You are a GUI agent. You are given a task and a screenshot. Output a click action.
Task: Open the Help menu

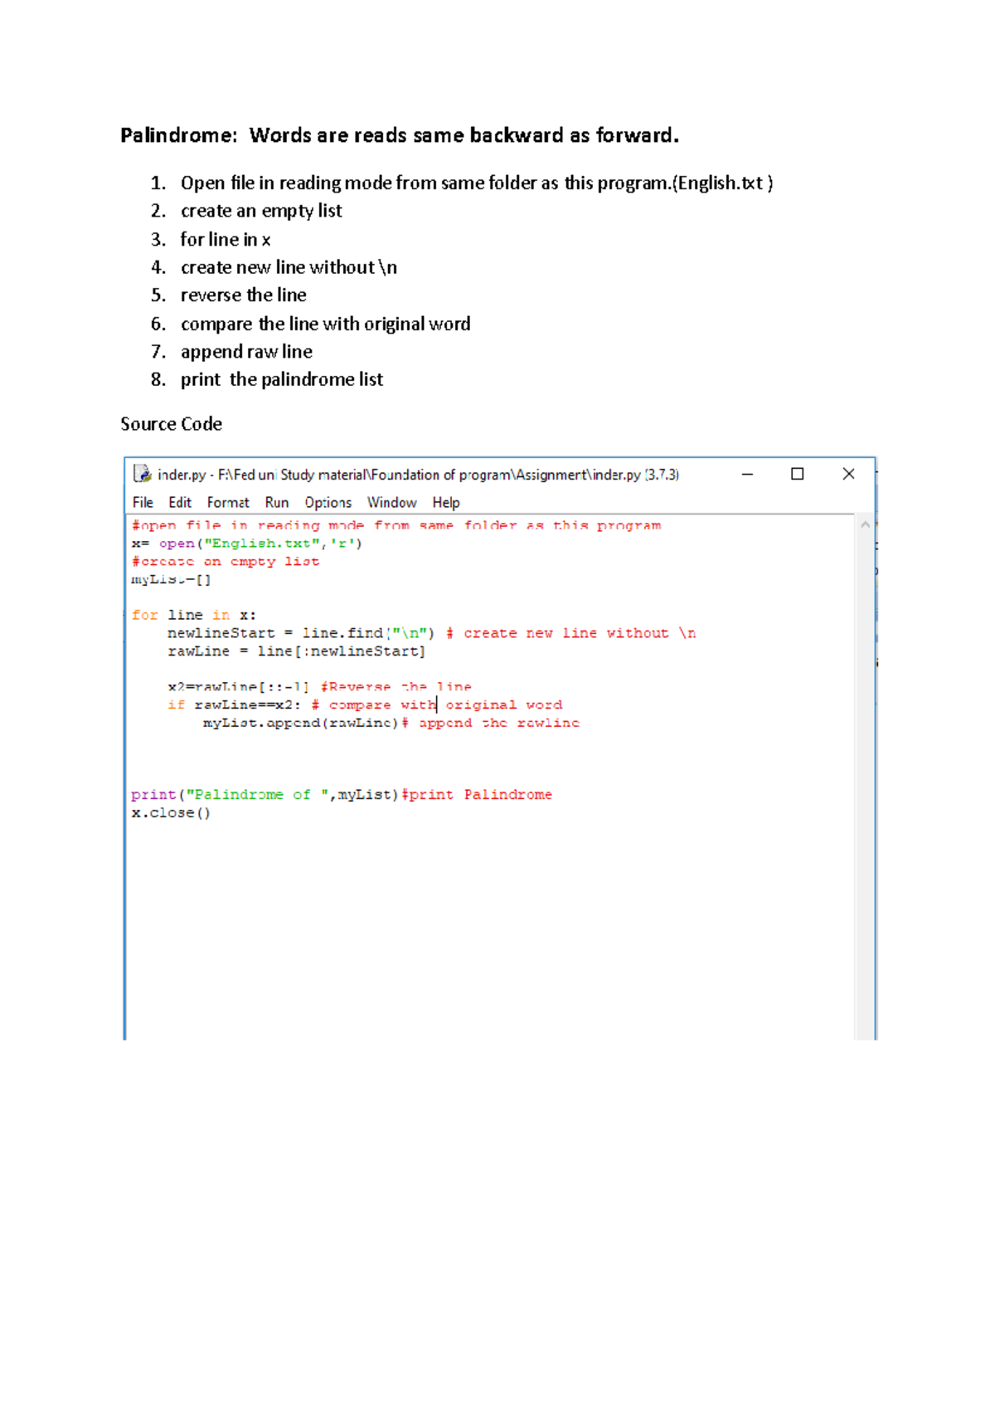pyautogui.click(x=445, y=502)
